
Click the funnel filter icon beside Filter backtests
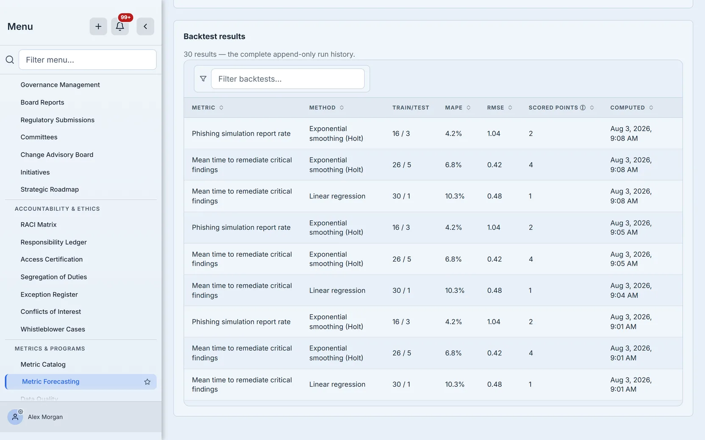click(x=203, y=79)
